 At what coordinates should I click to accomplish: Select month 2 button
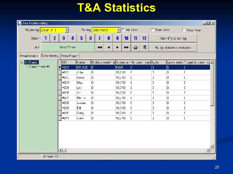(x=55, y=38)
